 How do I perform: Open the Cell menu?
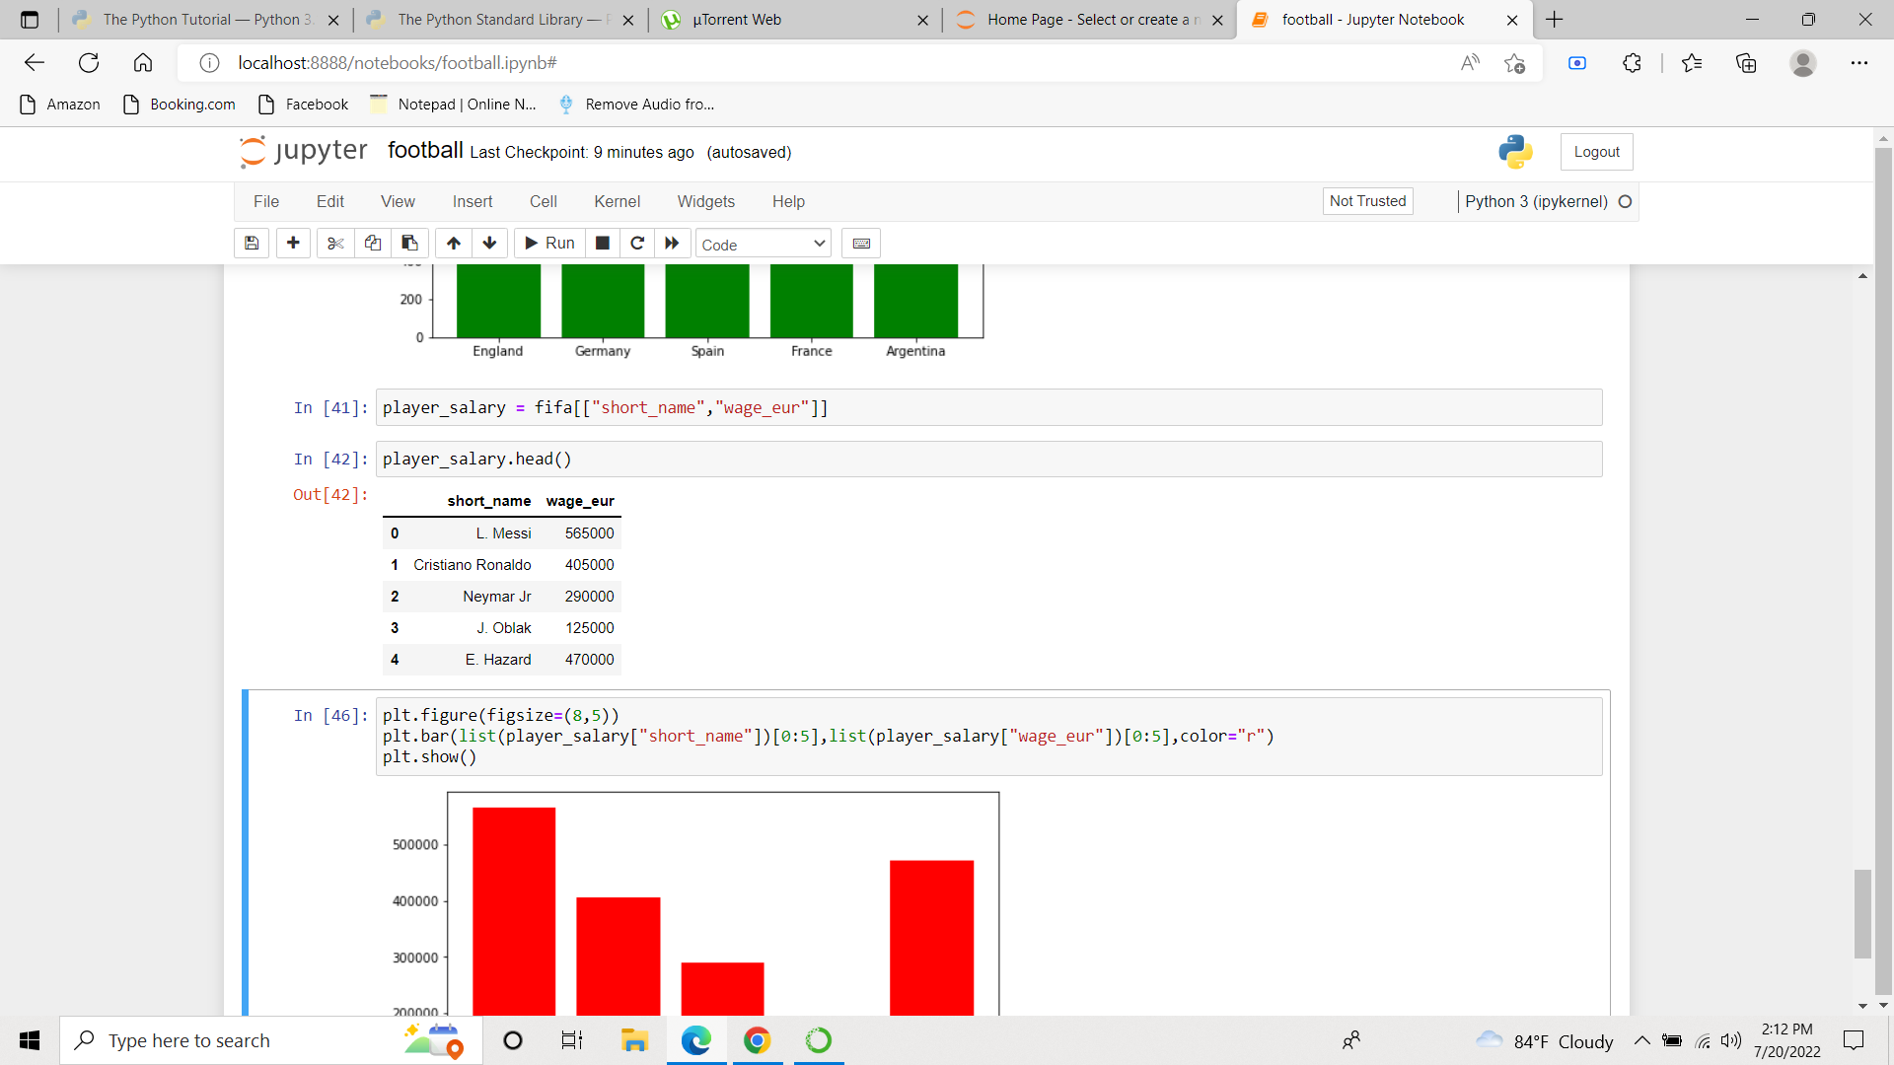pos(543,201)
